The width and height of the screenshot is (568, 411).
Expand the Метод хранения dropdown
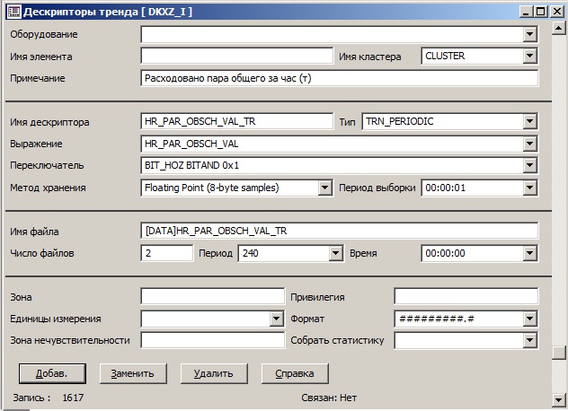pos(324,188)
